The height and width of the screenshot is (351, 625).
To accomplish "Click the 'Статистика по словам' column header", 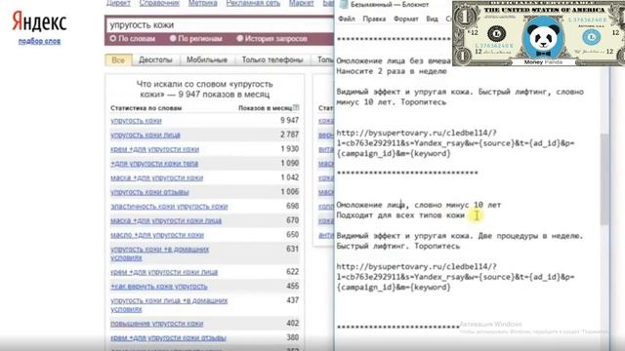I will 146,108.
